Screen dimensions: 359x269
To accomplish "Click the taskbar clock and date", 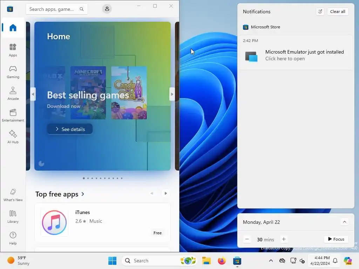I will (320, 261).
